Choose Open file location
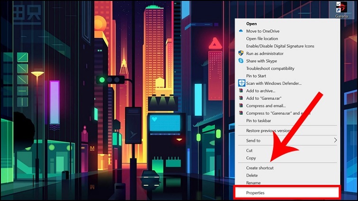The height and width of the screenshot is (201, 358). coord(262,39)
